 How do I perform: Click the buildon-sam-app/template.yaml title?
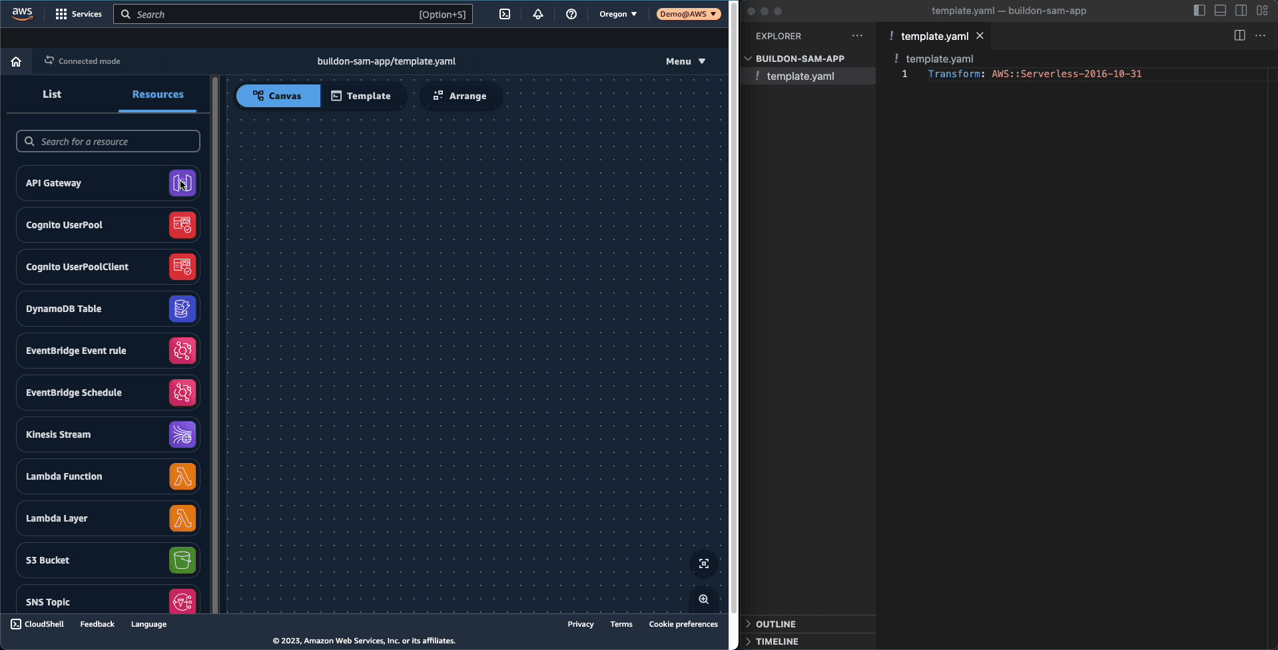pyautogui.click(x=386, y=61)
